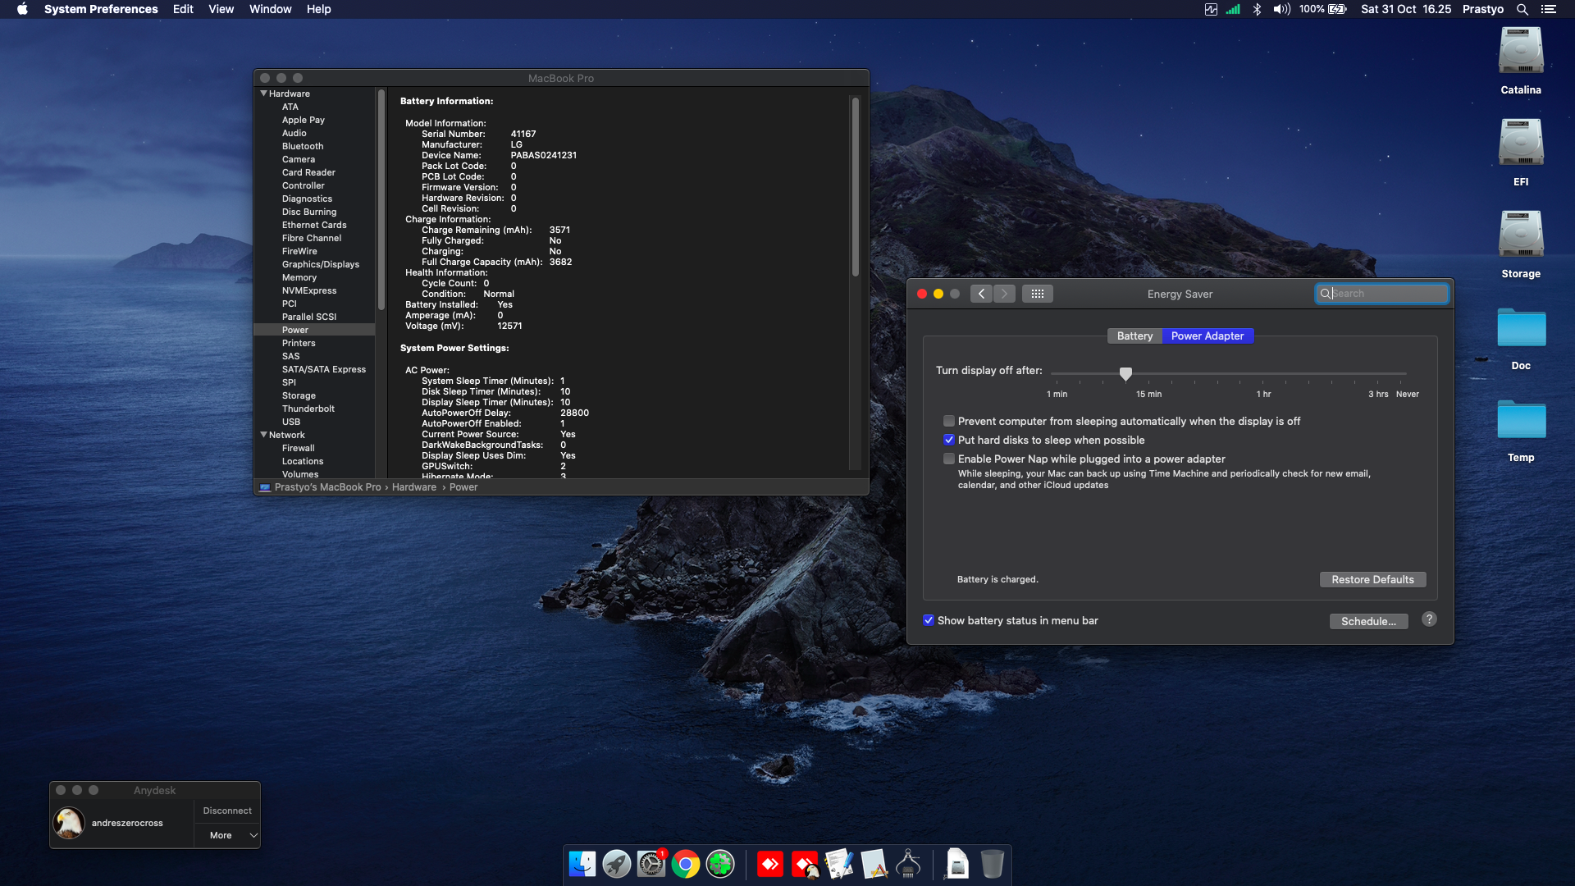Select the Power Adapter tab
This screenshot has height=886, width=1575.
1207,336
